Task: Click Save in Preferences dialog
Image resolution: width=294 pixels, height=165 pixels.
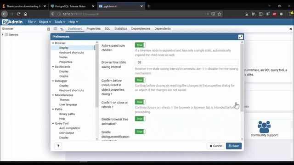Action: [x=234, y=146]
